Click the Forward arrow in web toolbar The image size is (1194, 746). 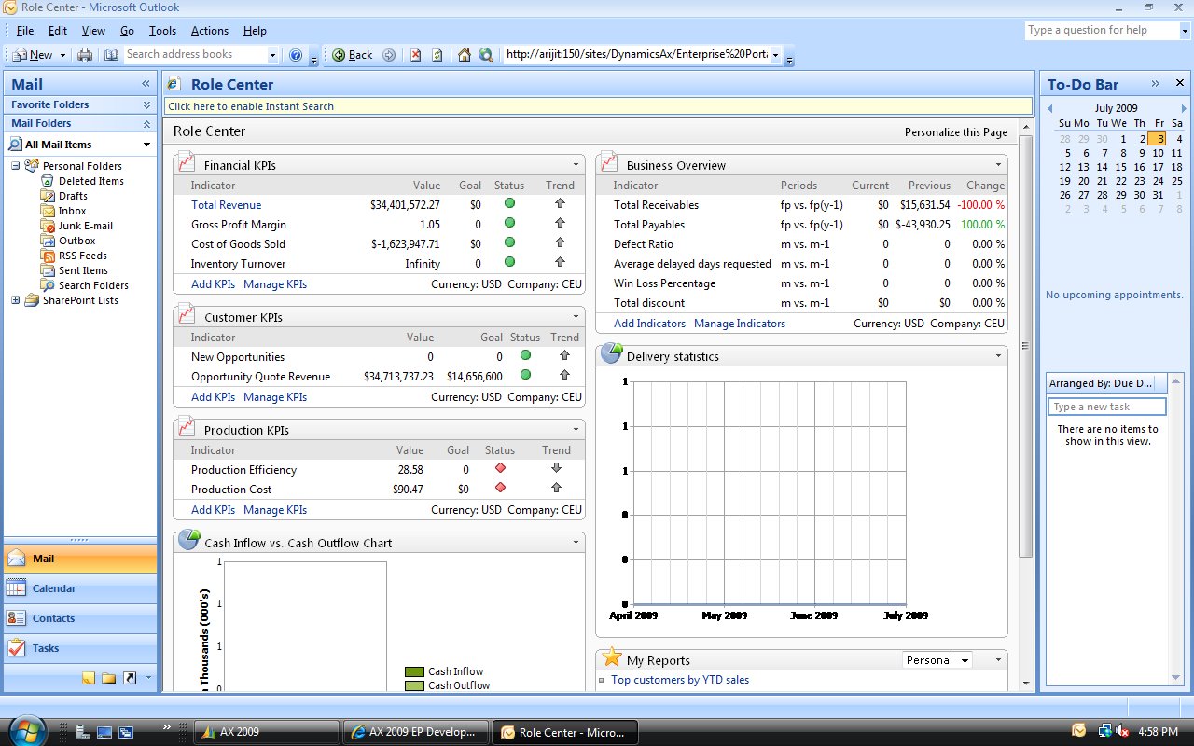389,55
